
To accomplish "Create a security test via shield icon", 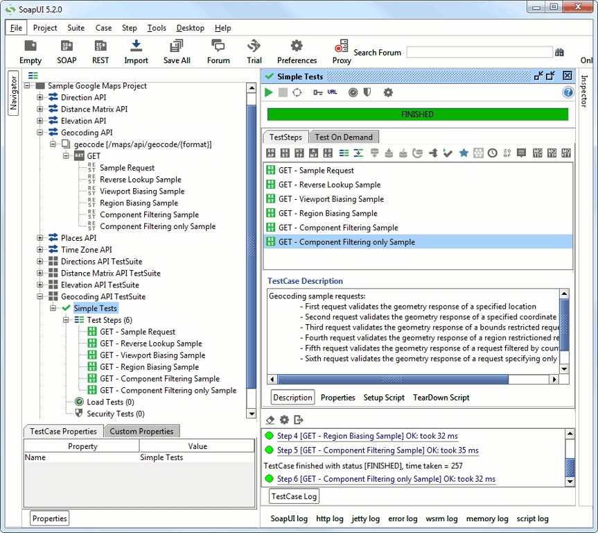I will point(367,92).
